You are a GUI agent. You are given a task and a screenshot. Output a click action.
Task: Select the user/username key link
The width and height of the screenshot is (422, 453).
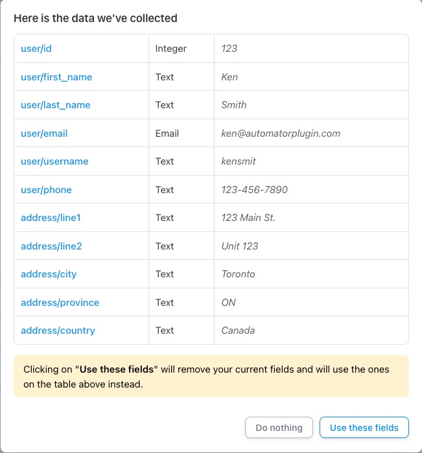coord(54,161)
